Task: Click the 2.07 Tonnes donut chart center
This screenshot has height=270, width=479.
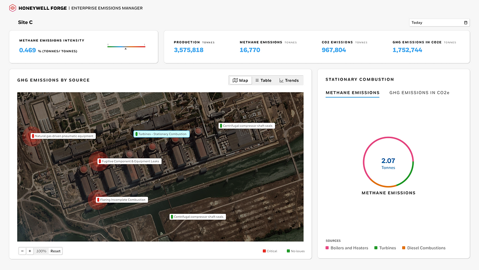Action: [x=388, y=163]
